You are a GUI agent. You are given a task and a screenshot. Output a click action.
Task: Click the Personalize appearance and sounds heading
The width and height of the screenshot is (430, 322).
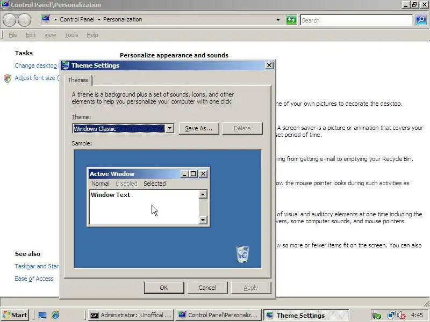point(174,55)
